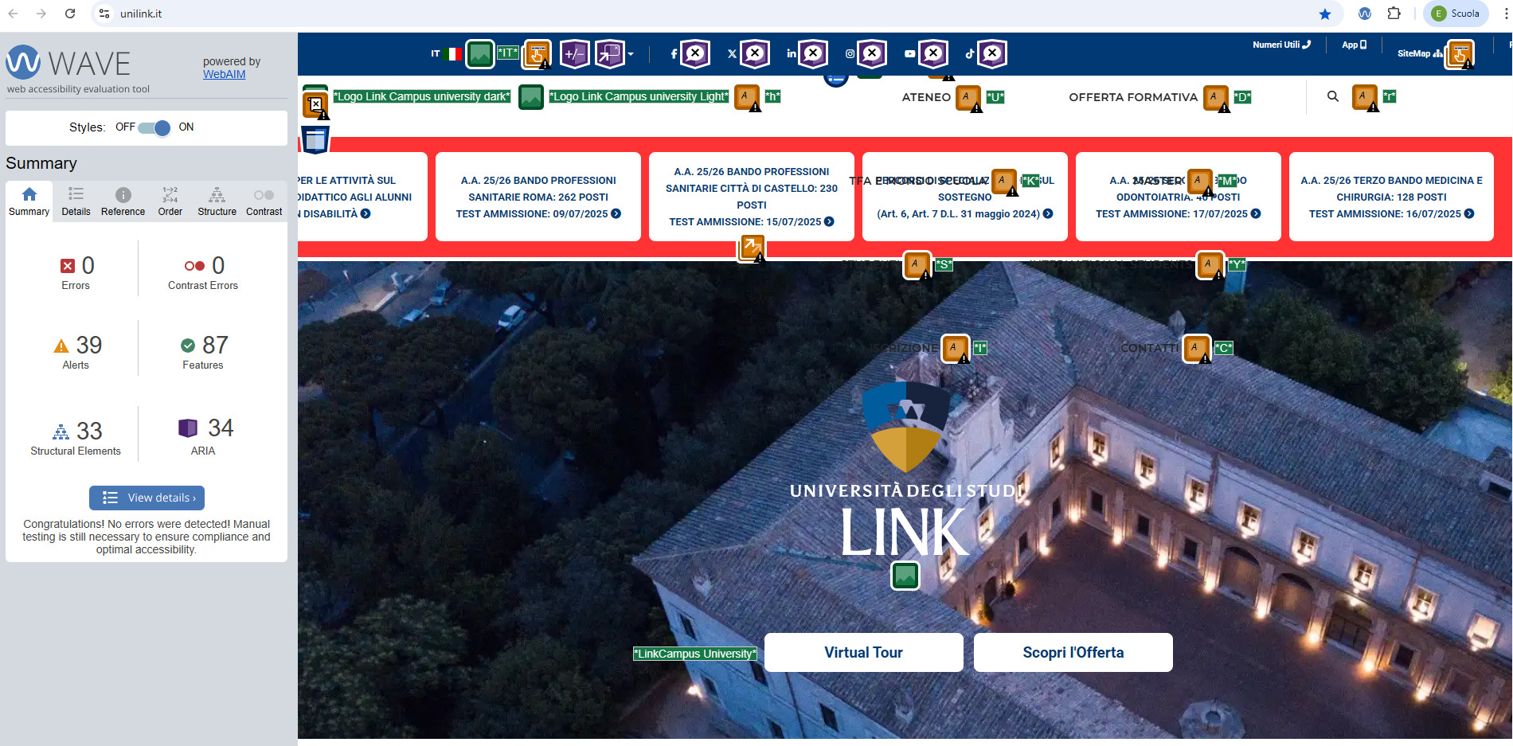Click the green image icon below LINK logo
This screenshot has height=746, width=1513.
coord(905,575)
